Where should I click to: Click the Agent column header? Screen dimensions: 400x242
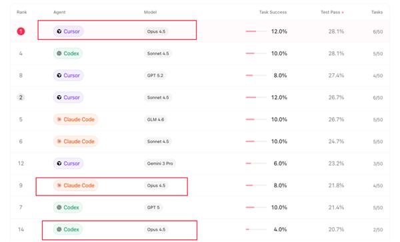(x=59, y=12)
